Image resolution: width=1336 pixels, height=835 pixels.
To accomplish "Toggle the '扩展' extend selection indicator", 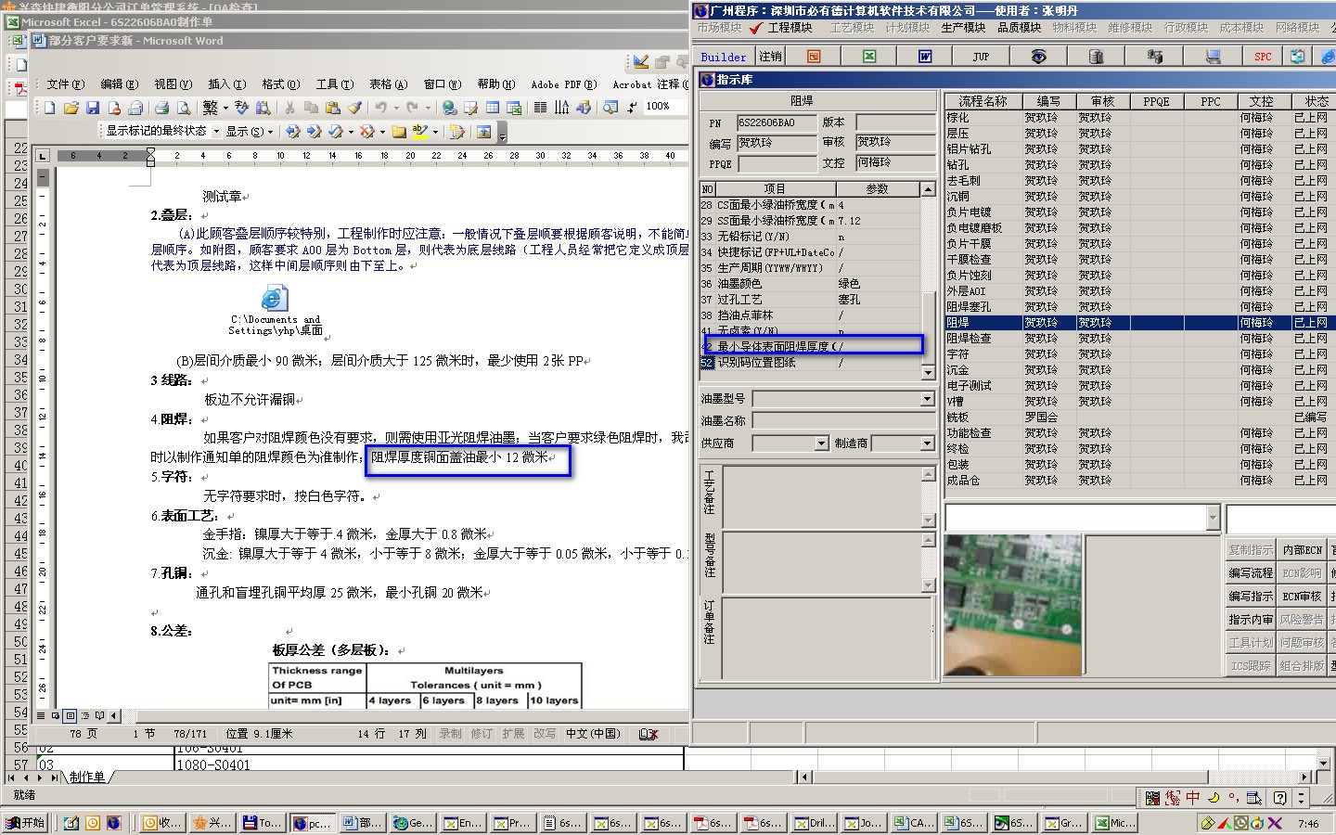I will click(513, 734).
